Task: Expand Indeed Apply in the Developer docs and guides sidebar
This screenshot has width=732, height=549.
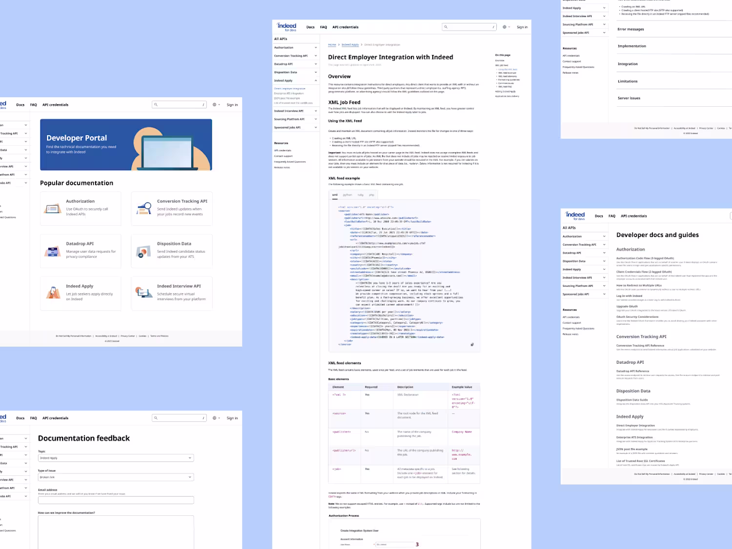Action: (x=584, y=269)
